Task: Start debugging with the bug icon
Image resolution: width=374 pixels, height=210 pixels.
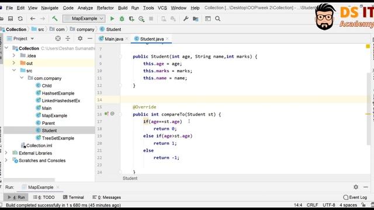Action: (x=122, y=19)
